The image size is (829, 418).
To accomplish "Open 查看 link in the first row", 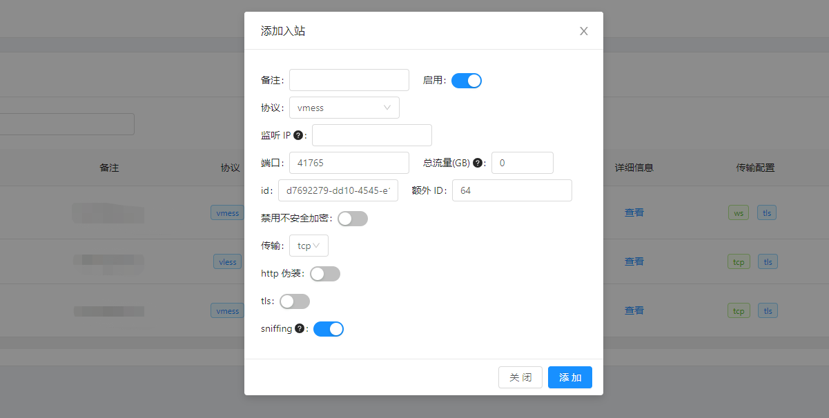I will click(x=634, y=212).
